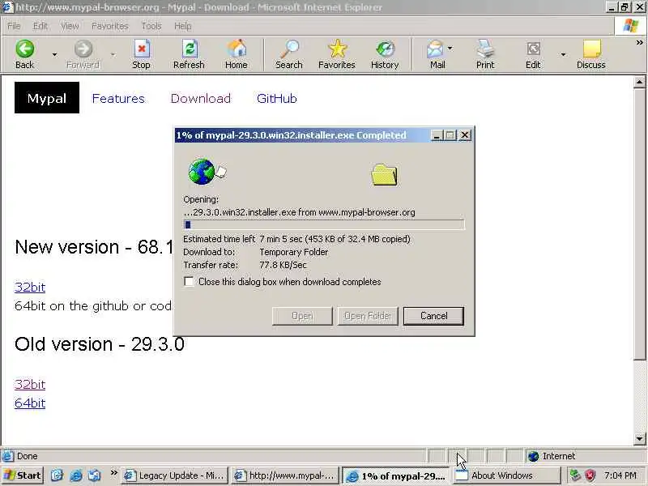This screenshot has height=486, width=648.
Task: Click the '77.8 KB/Sec' transfer rate value
Action: click(x=283, y=265)
